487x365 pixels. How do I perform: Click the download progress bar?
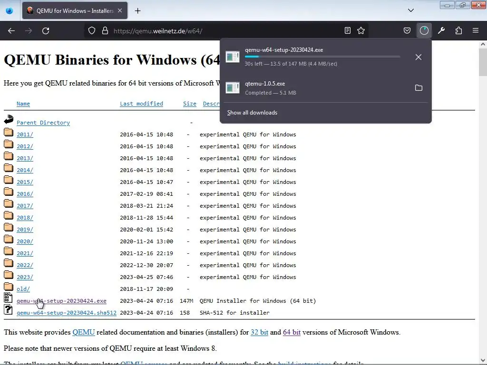click(322, 57)
